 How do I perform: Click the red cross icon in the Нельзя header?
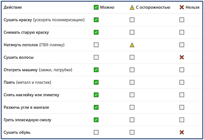[182, 7]
